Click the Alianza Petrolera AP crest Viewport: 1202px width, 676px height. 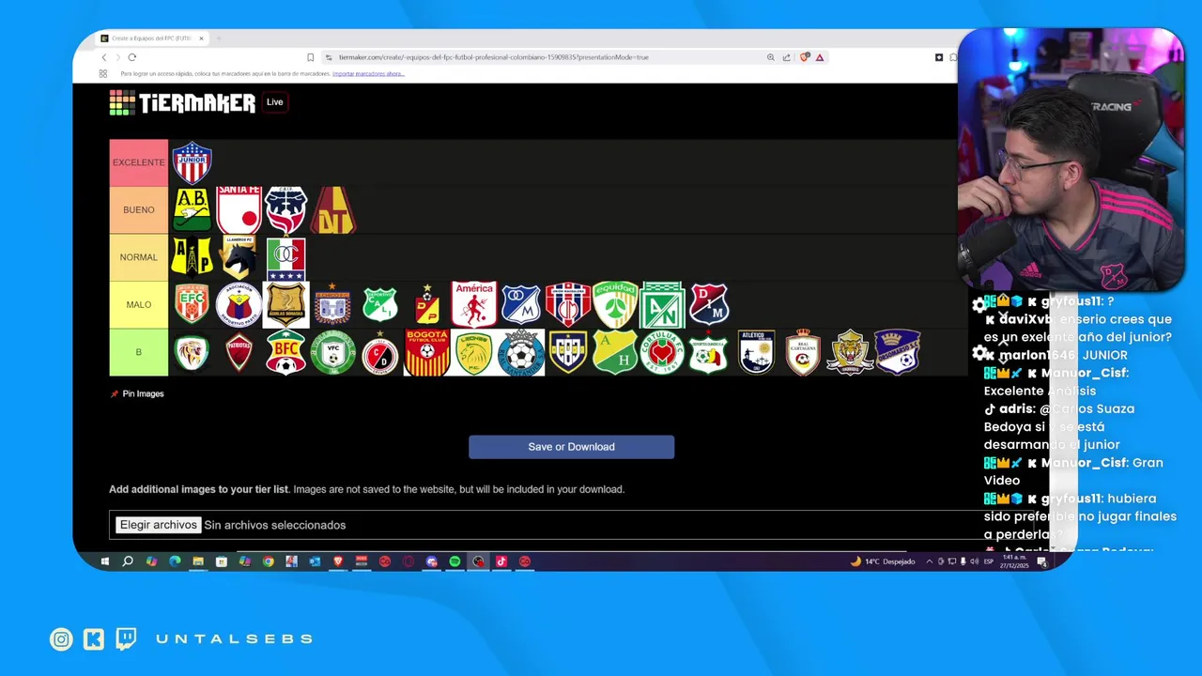192,256
